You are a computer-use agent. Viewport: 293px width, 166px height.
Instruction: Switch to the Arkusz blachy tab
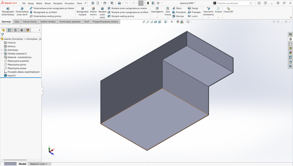click(30, 22)
